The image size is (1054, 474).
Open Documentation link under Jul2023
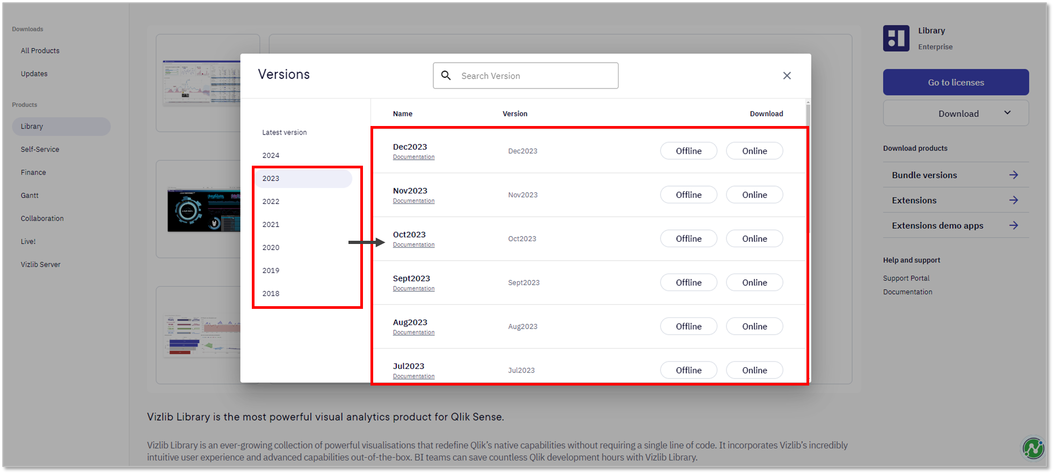tap(413, 376)
